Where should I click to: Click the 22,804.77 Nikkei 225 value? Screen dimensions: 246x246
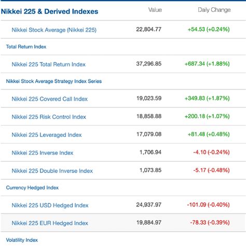(149, 29)
